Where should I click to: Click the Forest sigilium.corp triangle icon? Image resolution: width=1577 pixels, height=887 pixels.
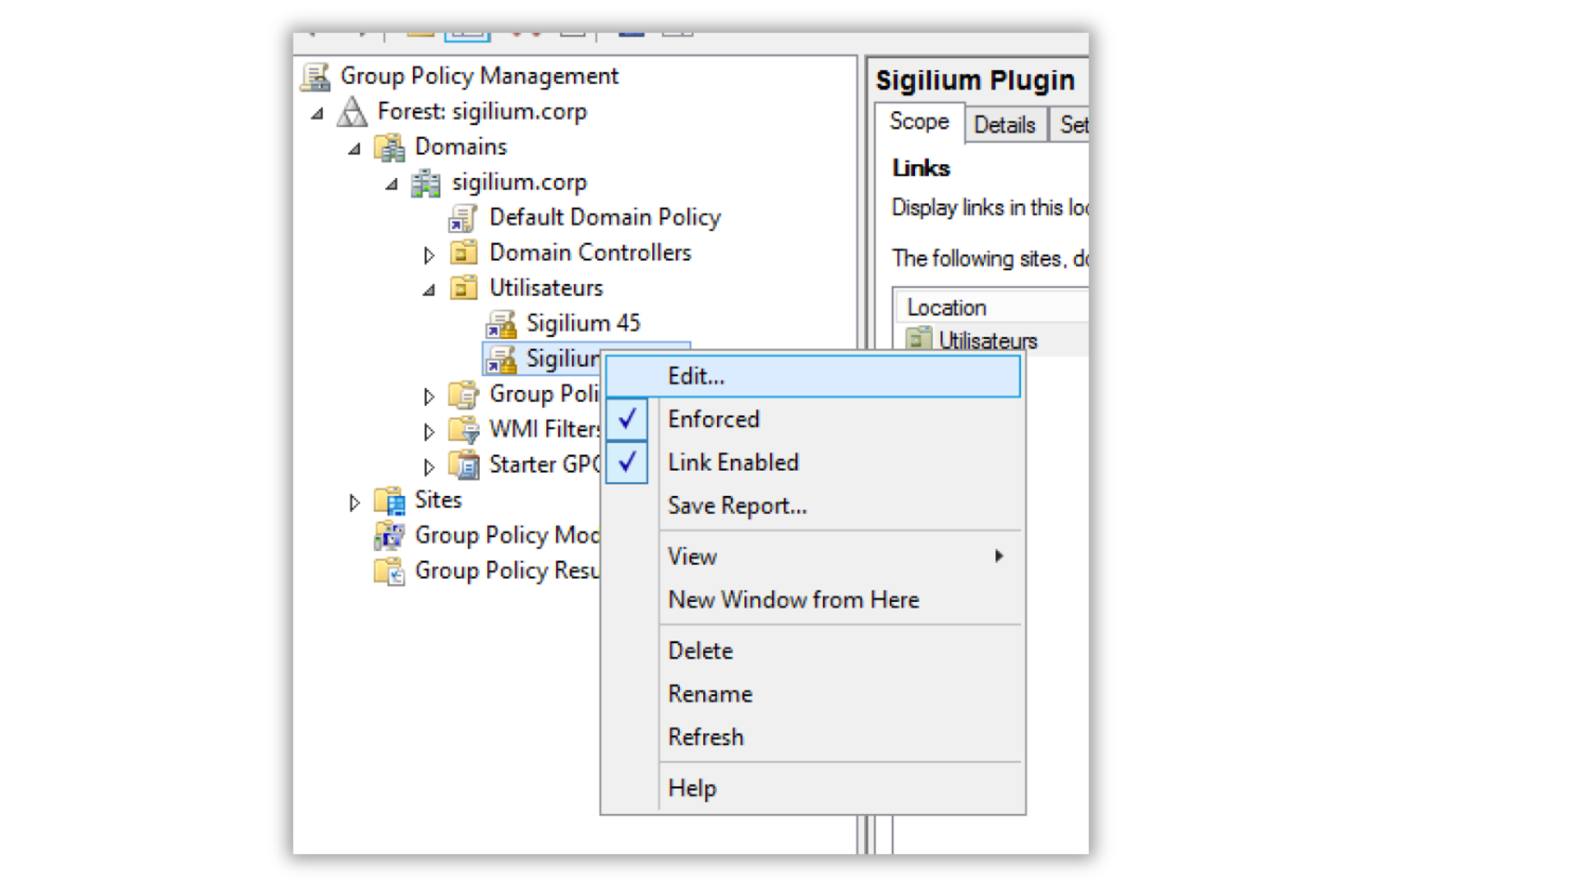352,112
